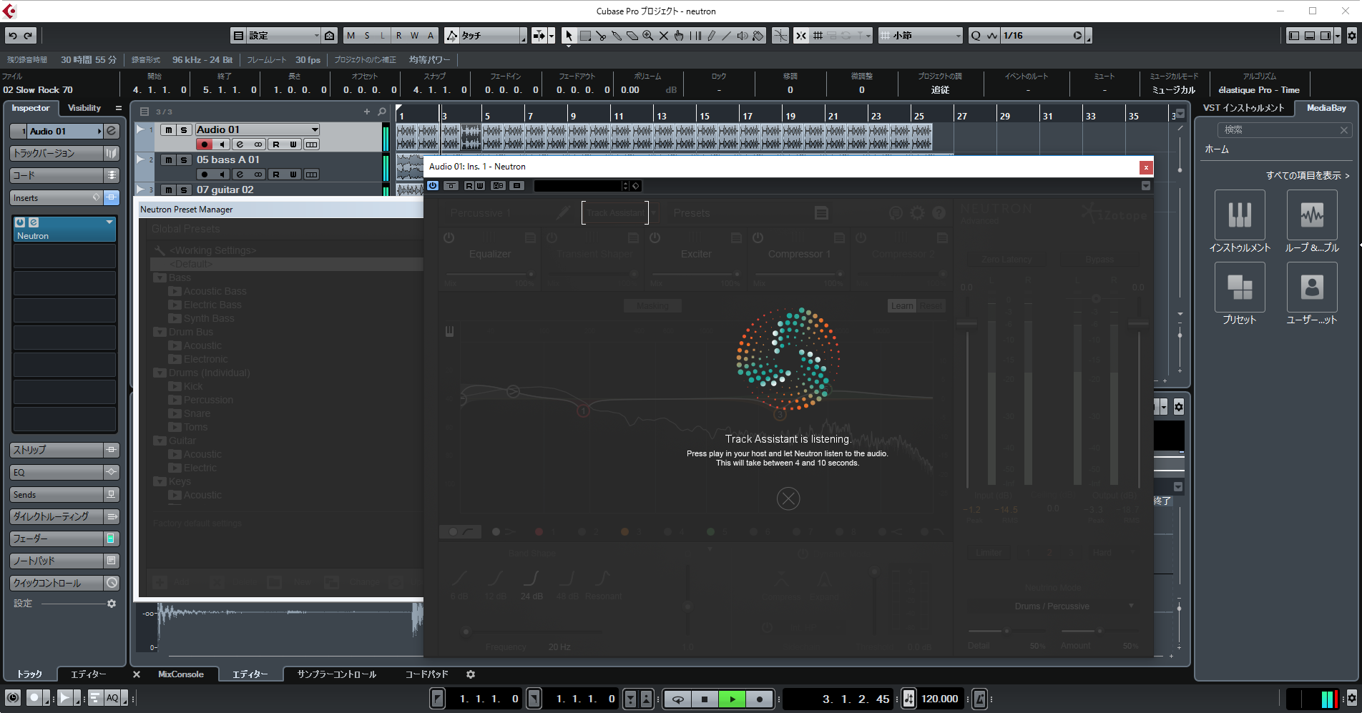
Task: Select the Play speaker tool
Action: pos(743,36)
